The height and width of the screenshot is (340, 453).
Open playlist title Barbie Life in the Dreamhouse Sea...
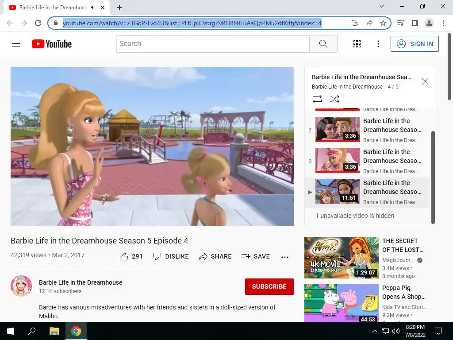(x=362, y=77)
